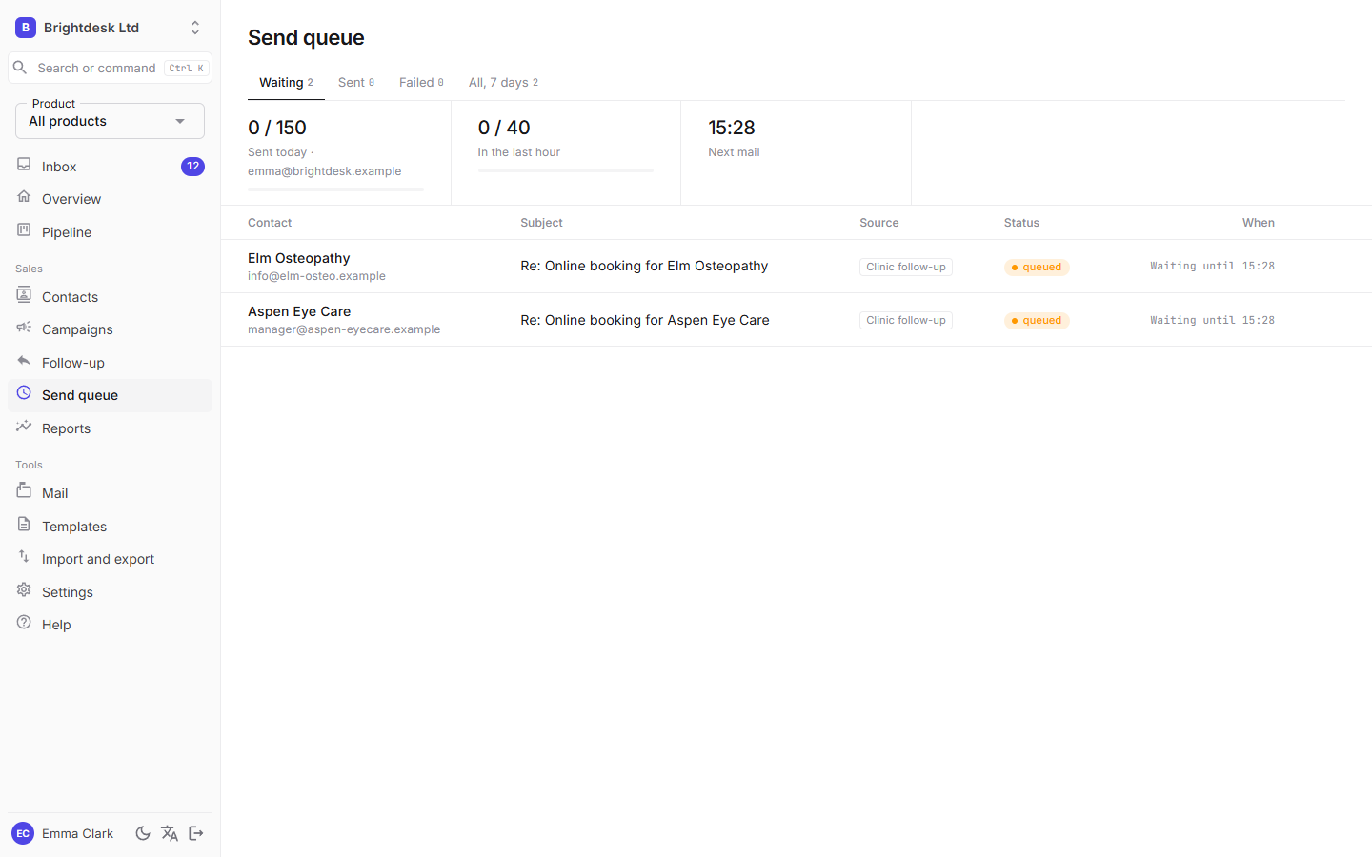The height and width of the screenshot is (857, 1372).
Task: Open the All products dropdown
Action: point(110,121)
